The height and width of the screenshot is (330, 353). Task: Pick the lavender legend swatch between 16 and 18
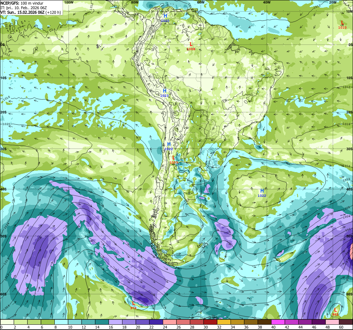(115, 322)
